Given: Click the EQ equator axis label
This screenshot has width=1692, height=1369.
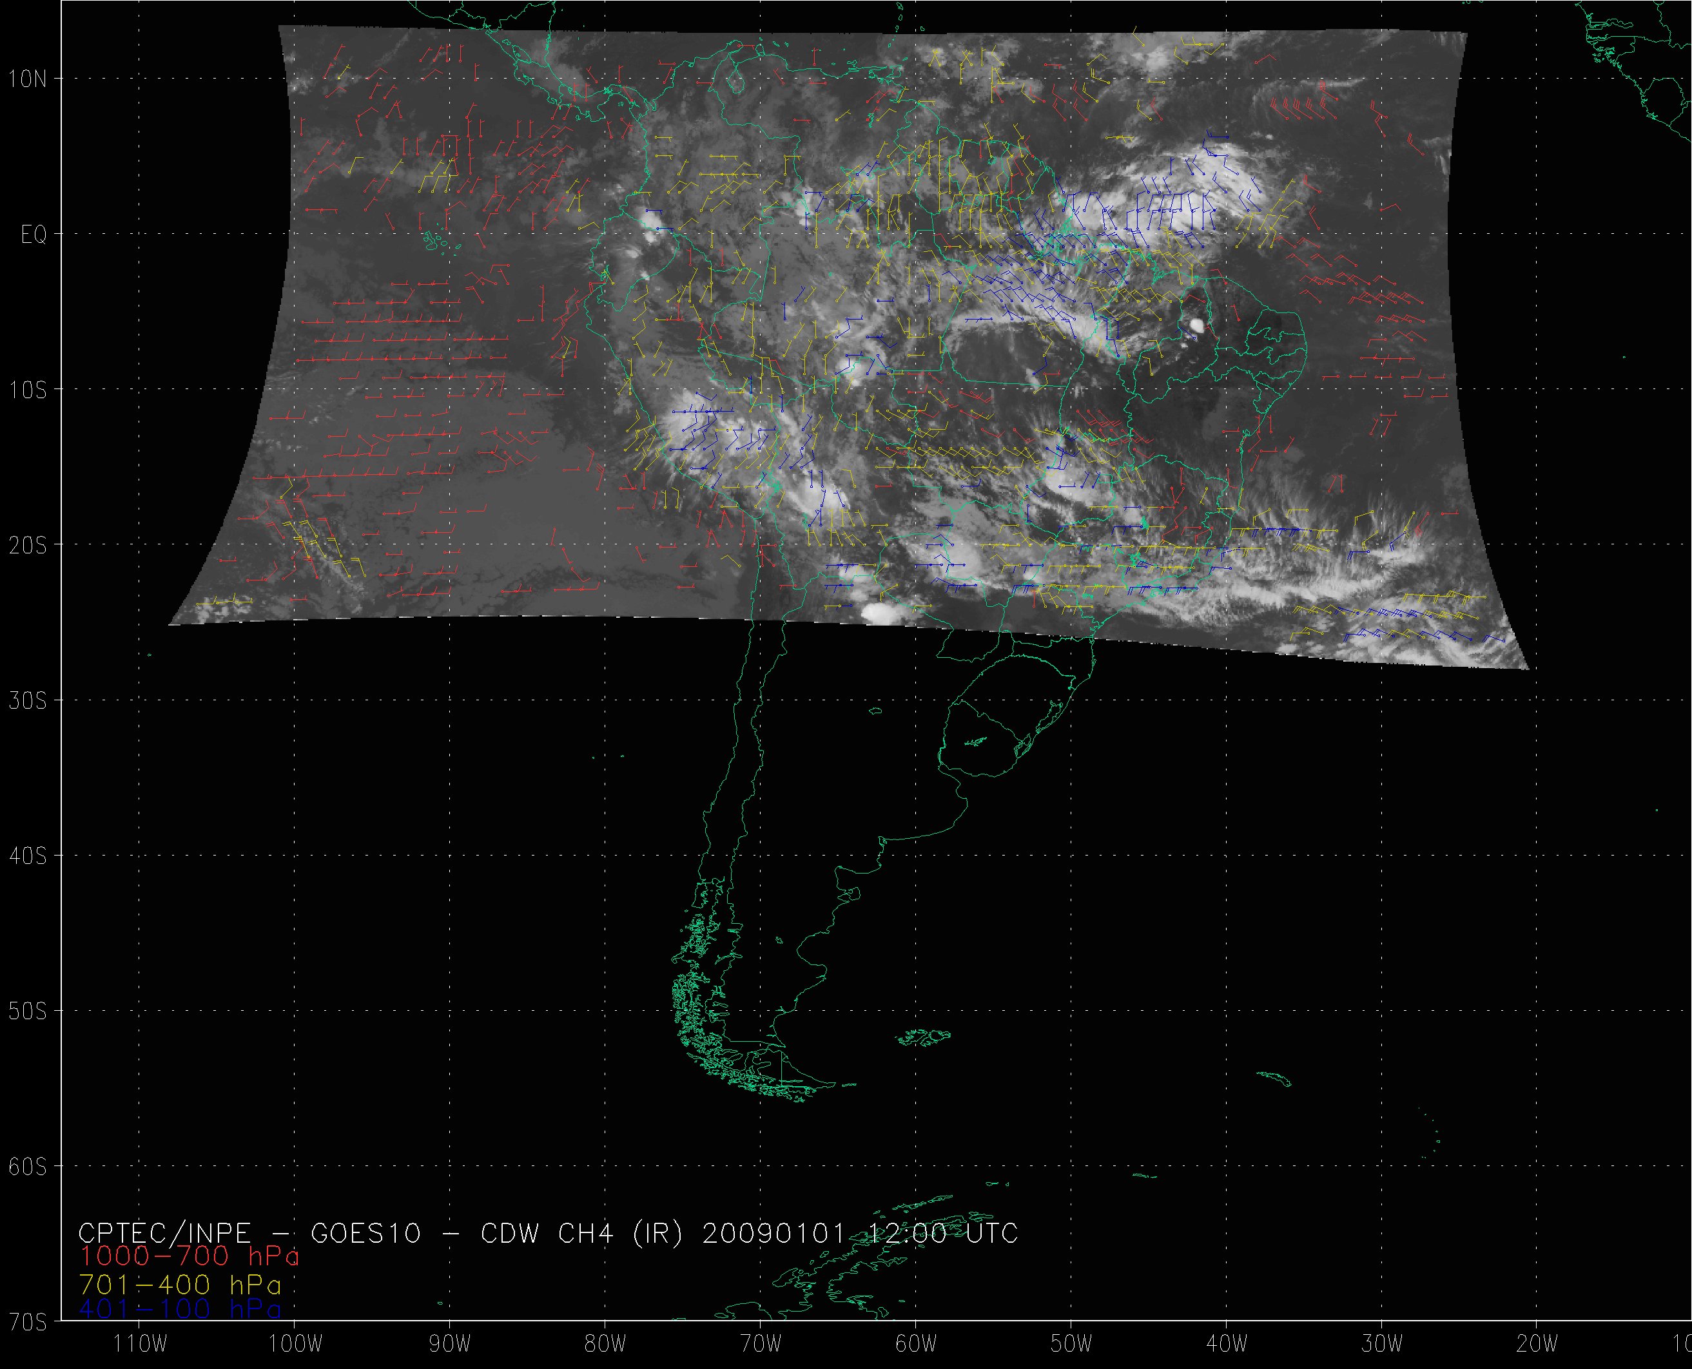Looking at the screenshot, I should 33,235.
